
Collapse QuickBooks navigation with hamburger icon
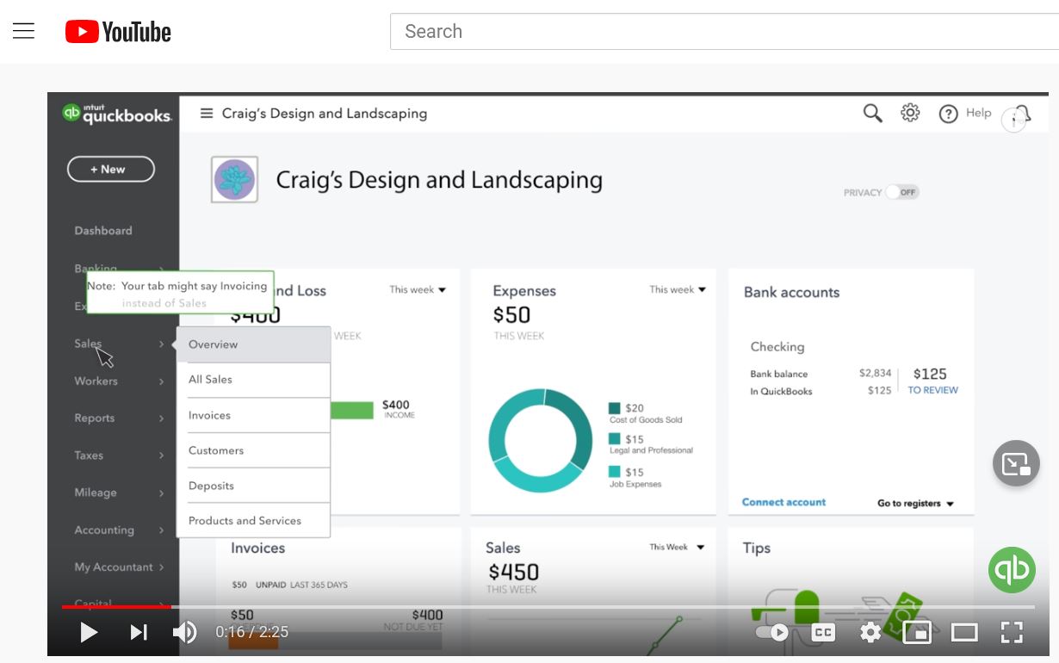tap(207, 114)
